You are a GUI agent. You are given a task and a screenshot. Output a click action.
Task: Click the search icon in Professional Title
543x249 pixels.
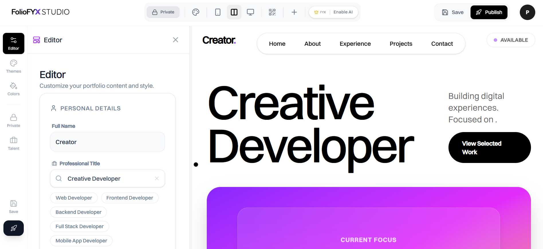coord(59,178)
